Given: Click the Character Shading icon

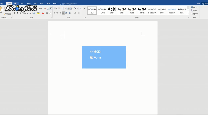Looking at the screenshot, I should (47, 13).
